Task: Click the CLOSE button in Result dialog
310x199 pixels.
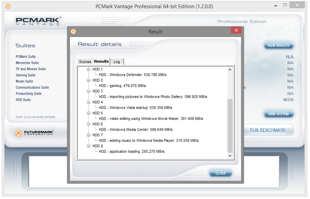Action: coord(221,173)
